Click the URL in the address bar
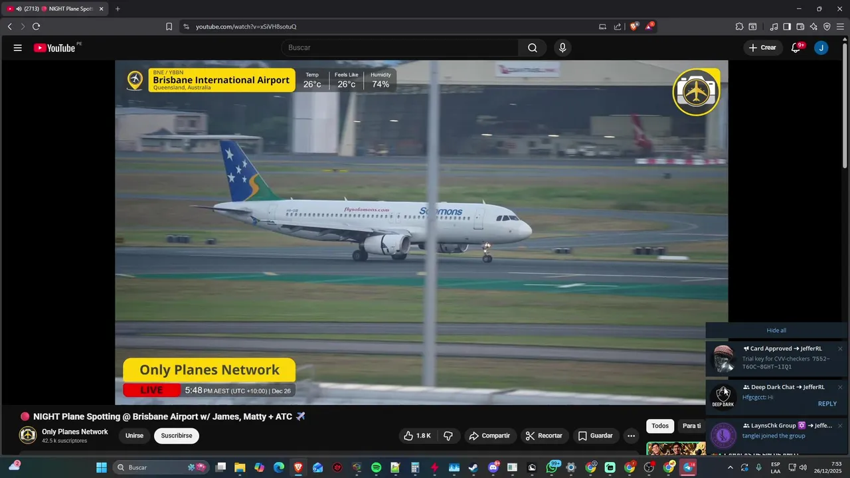 tap(246, 27)
